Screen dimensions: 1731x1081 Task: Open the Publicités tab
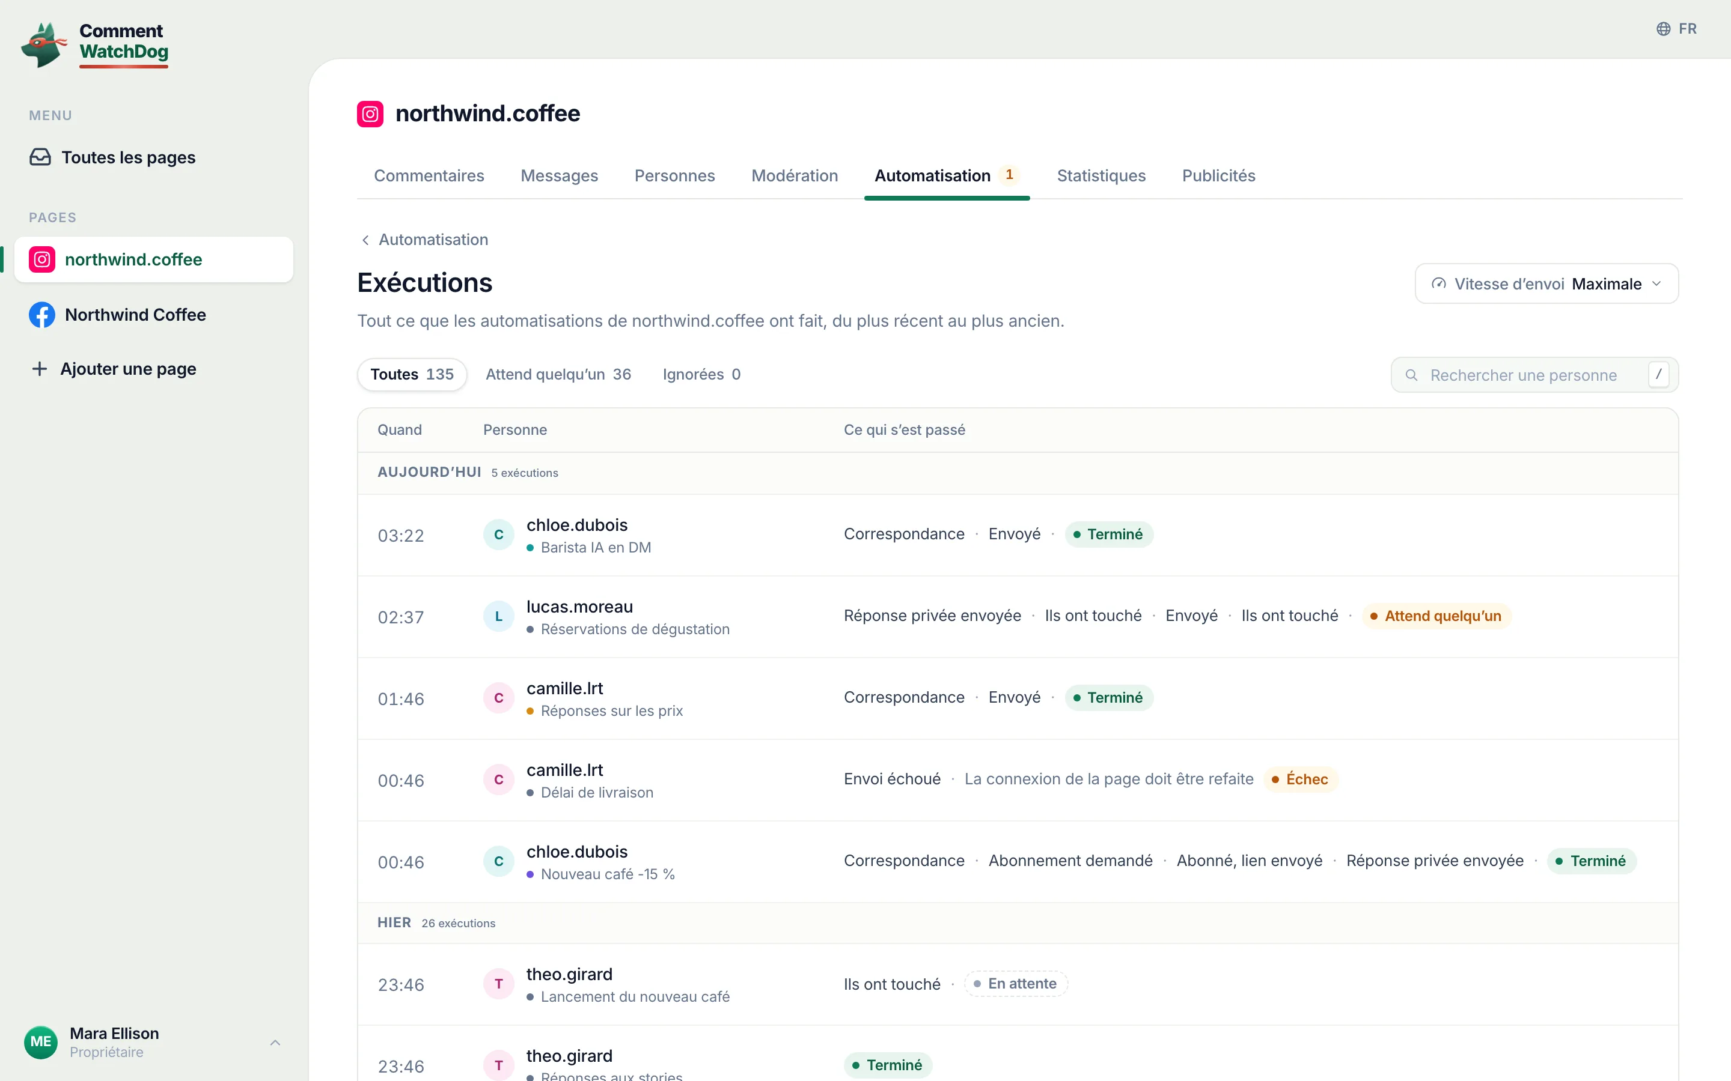pyautogui.click(x=1219, y=176)
